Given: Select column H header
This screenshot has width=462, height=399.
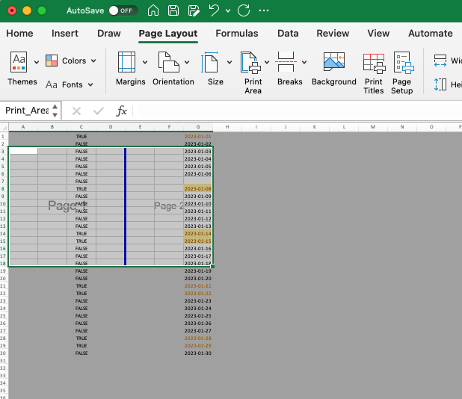Looking at the screenshot, I should [x=227, y=127].
